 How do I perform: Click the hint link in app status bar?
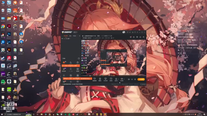73,84
